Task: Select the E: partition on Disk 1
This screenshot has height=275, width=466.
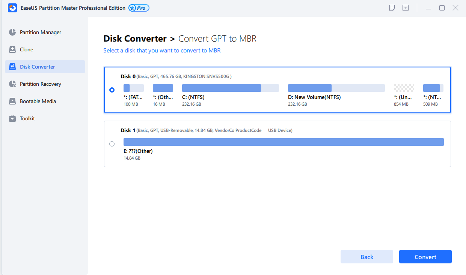Action: coord(284,142)
